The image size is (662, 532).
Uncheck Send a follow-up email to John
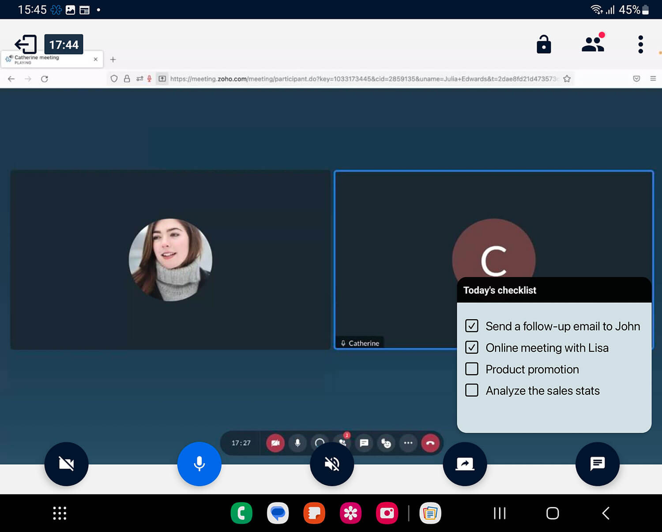coord(472,326)
